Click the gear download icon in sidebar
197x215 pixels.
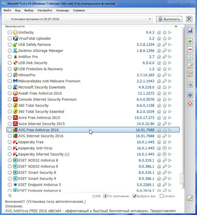click(190, 84)
